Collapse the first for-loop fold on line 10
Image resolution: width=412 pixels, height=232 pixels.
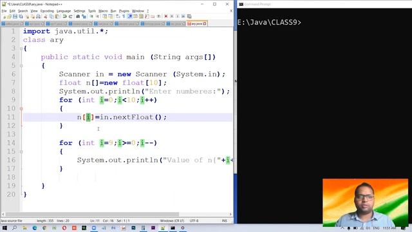click(x=21, y=108)
